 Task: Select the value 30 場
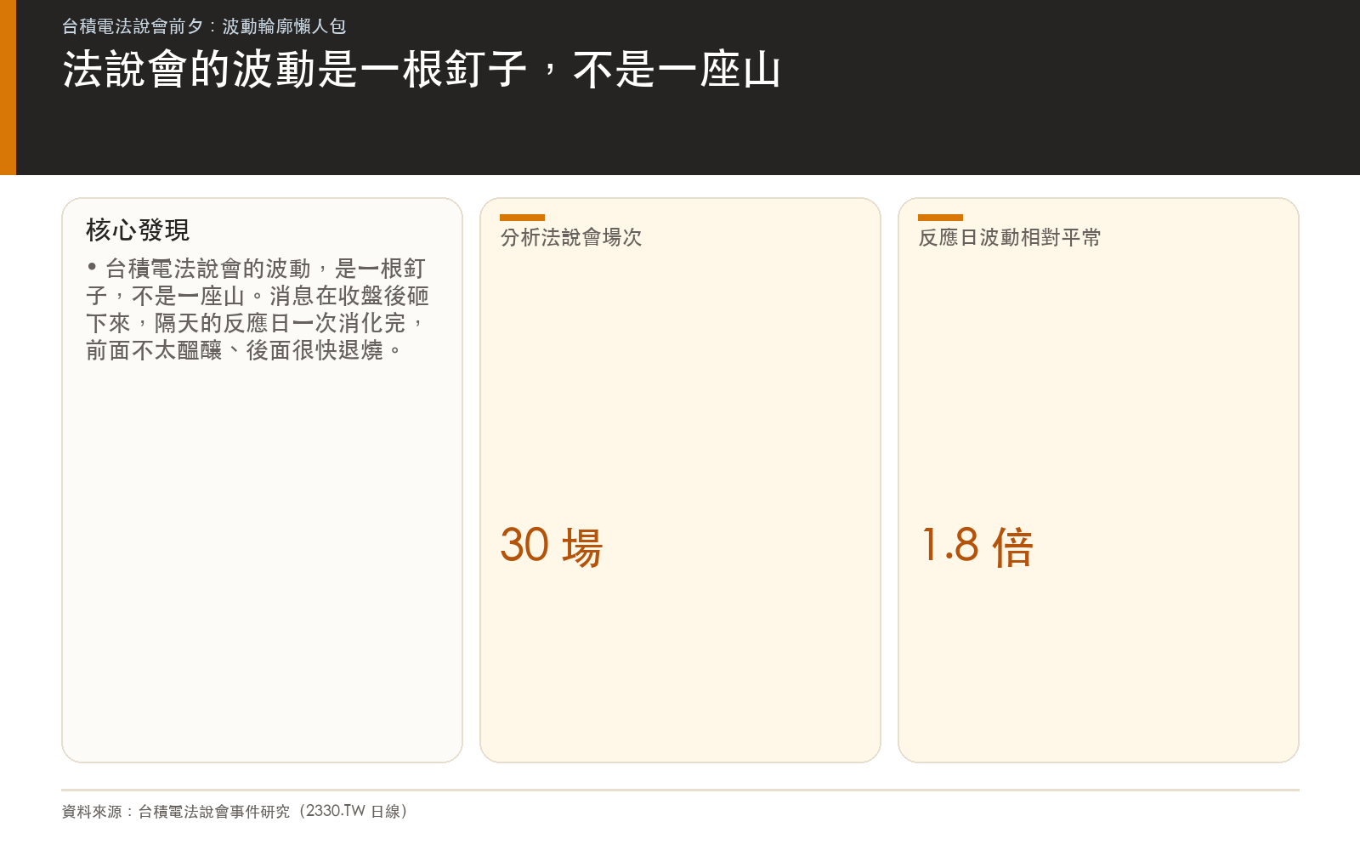pos(552,546)
